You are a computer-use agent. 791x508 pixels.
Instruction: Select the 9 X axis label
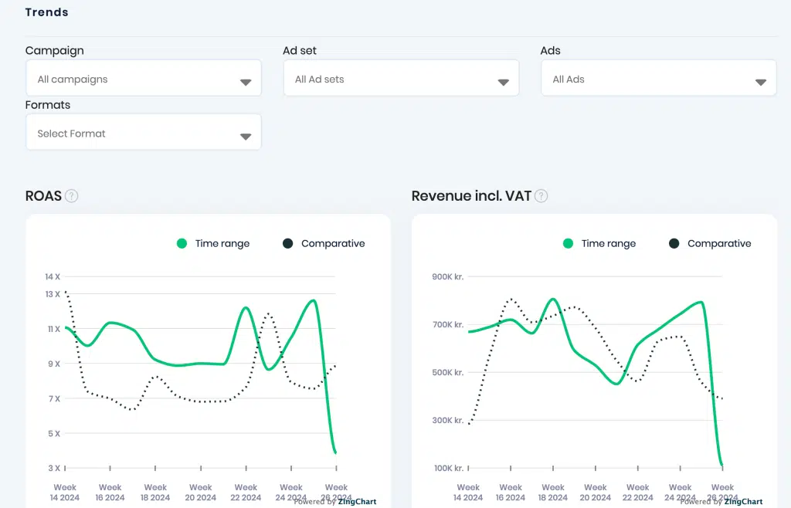(54, 364)
